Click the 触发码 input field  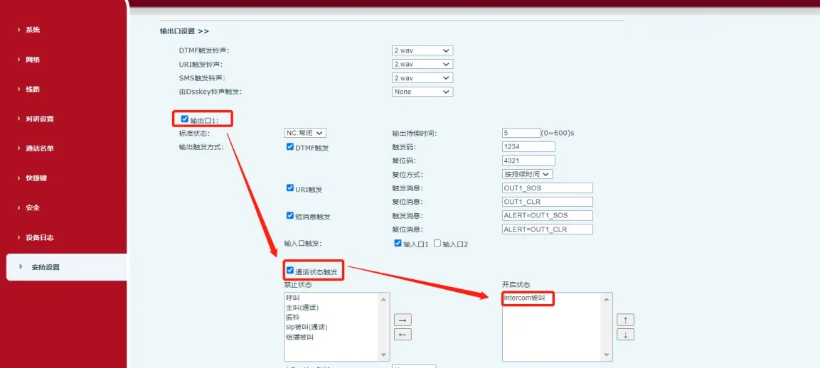click(528, 146)
